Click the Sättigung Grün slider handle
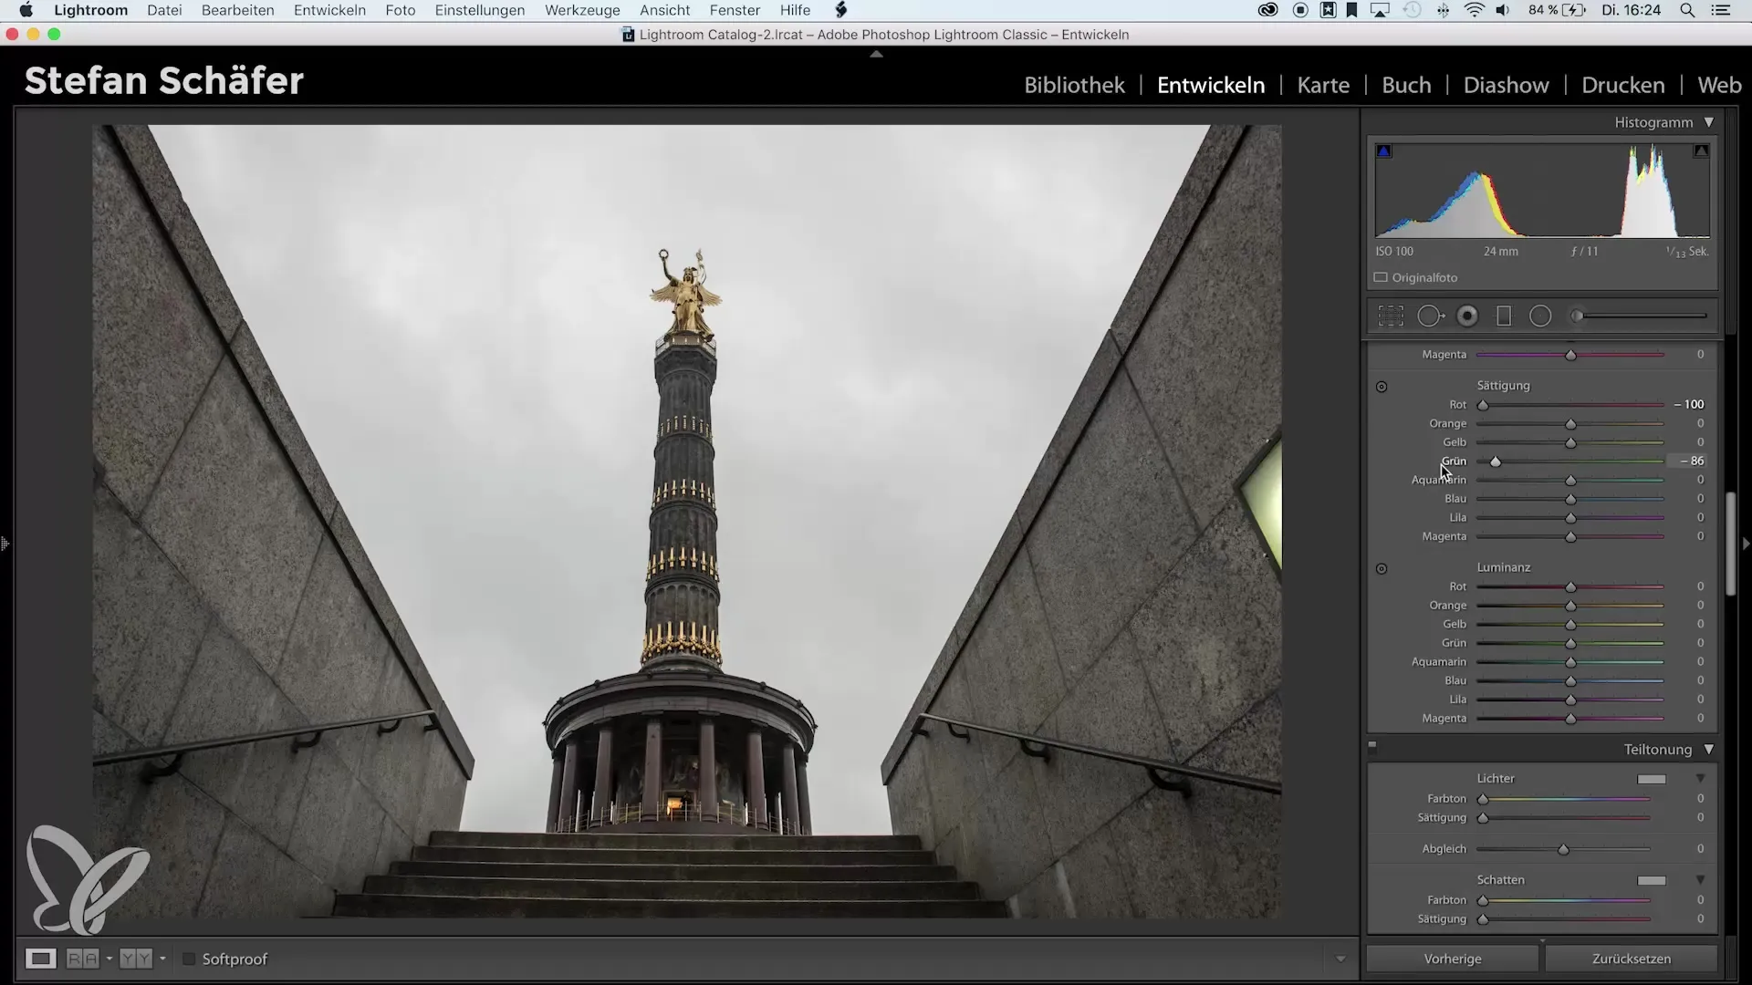The width and height of the screenshot is (1752, 985). pyautogui.click(x=1496, y=461)
